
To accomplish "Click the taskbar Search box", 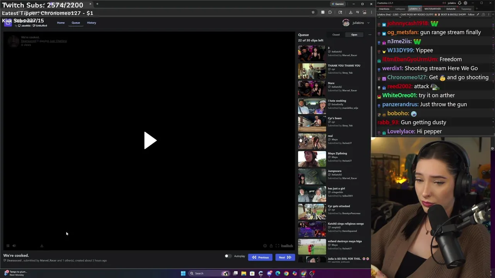I will (209, 273).
